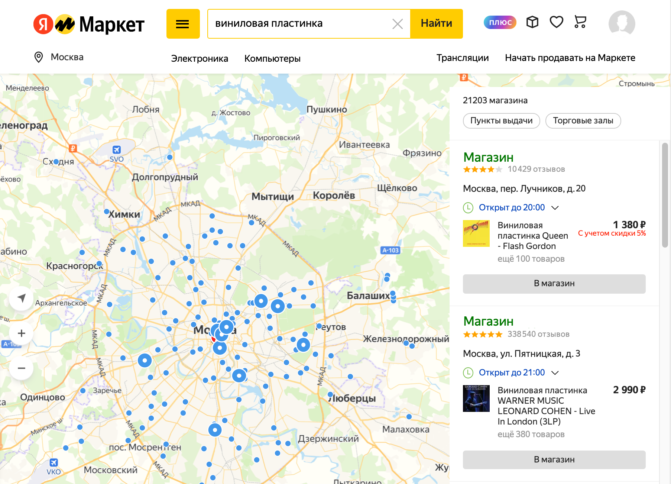
Task: Clear the search field with X
Action: point(398,24)
